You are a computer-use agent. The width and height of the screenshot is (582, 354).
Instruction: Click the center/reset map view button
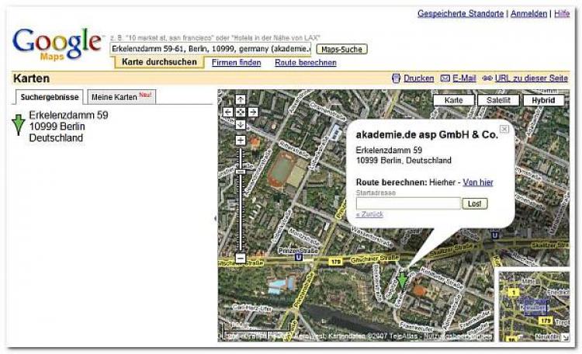point(241,112)
